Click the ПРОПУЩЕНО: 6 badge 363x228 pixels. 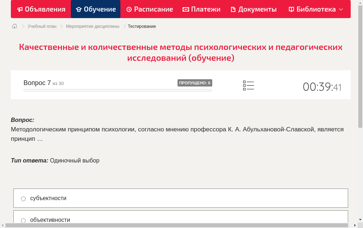[x=195, y=83]
